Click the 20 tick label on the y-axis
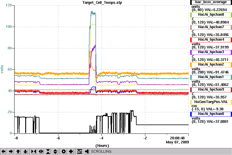 click(x=10, y=112)
